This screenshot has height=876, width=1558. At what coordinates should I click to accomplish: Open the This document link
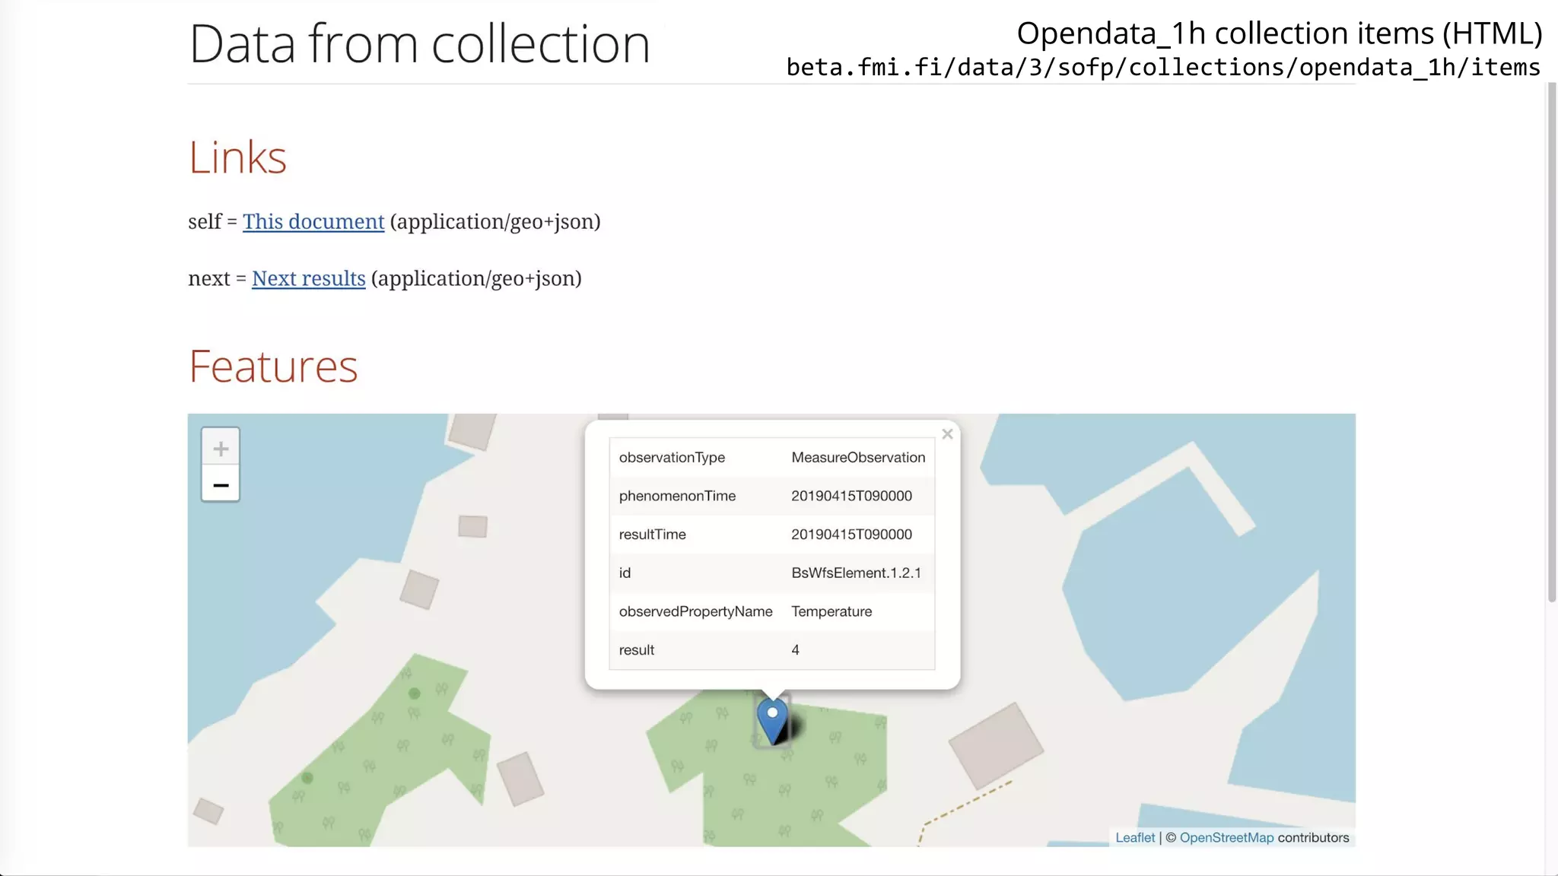313,222
